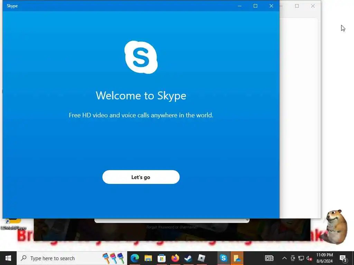Screen dimensions: 354x265
Task: Open the notification center icon
Action: click(343, 258)
